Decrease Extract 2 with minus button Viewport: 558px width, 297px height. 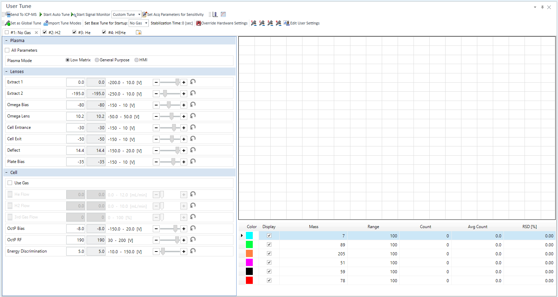tap(156, 94)
